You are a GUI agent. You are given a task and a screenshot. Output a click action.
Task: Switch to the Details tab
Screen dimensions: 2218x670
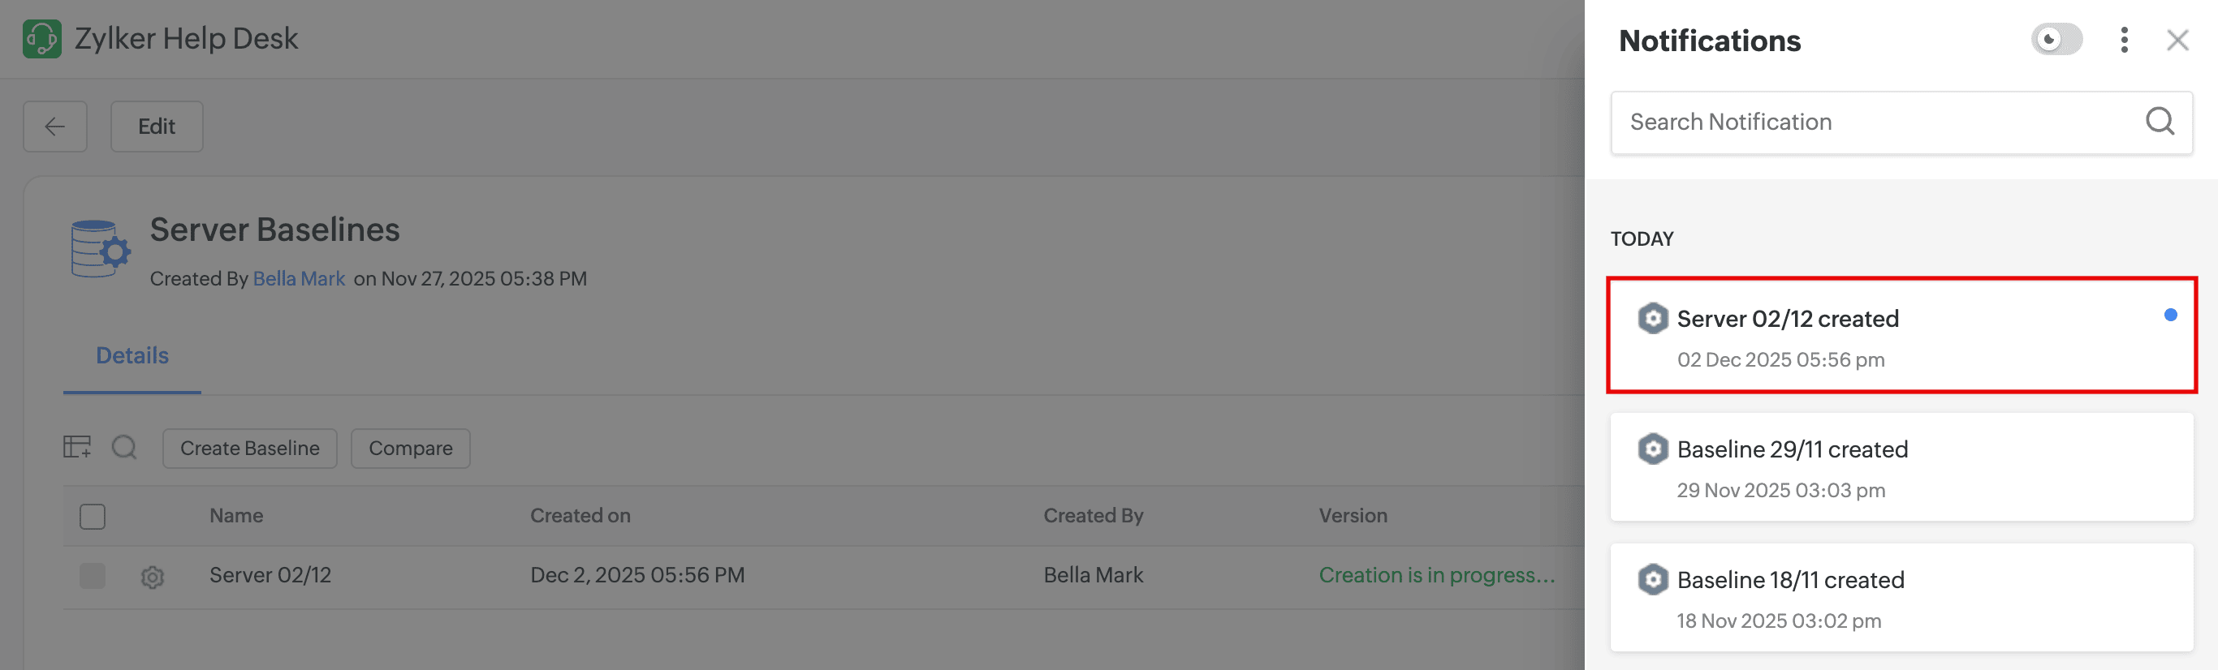[x=132, y=356]
